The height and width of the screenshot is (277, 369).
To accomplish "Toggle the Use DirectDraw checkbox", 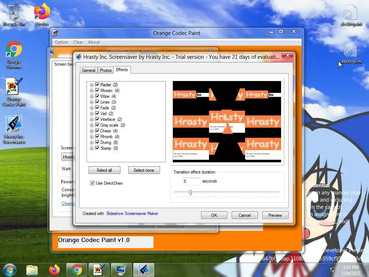I will [92, 183].
